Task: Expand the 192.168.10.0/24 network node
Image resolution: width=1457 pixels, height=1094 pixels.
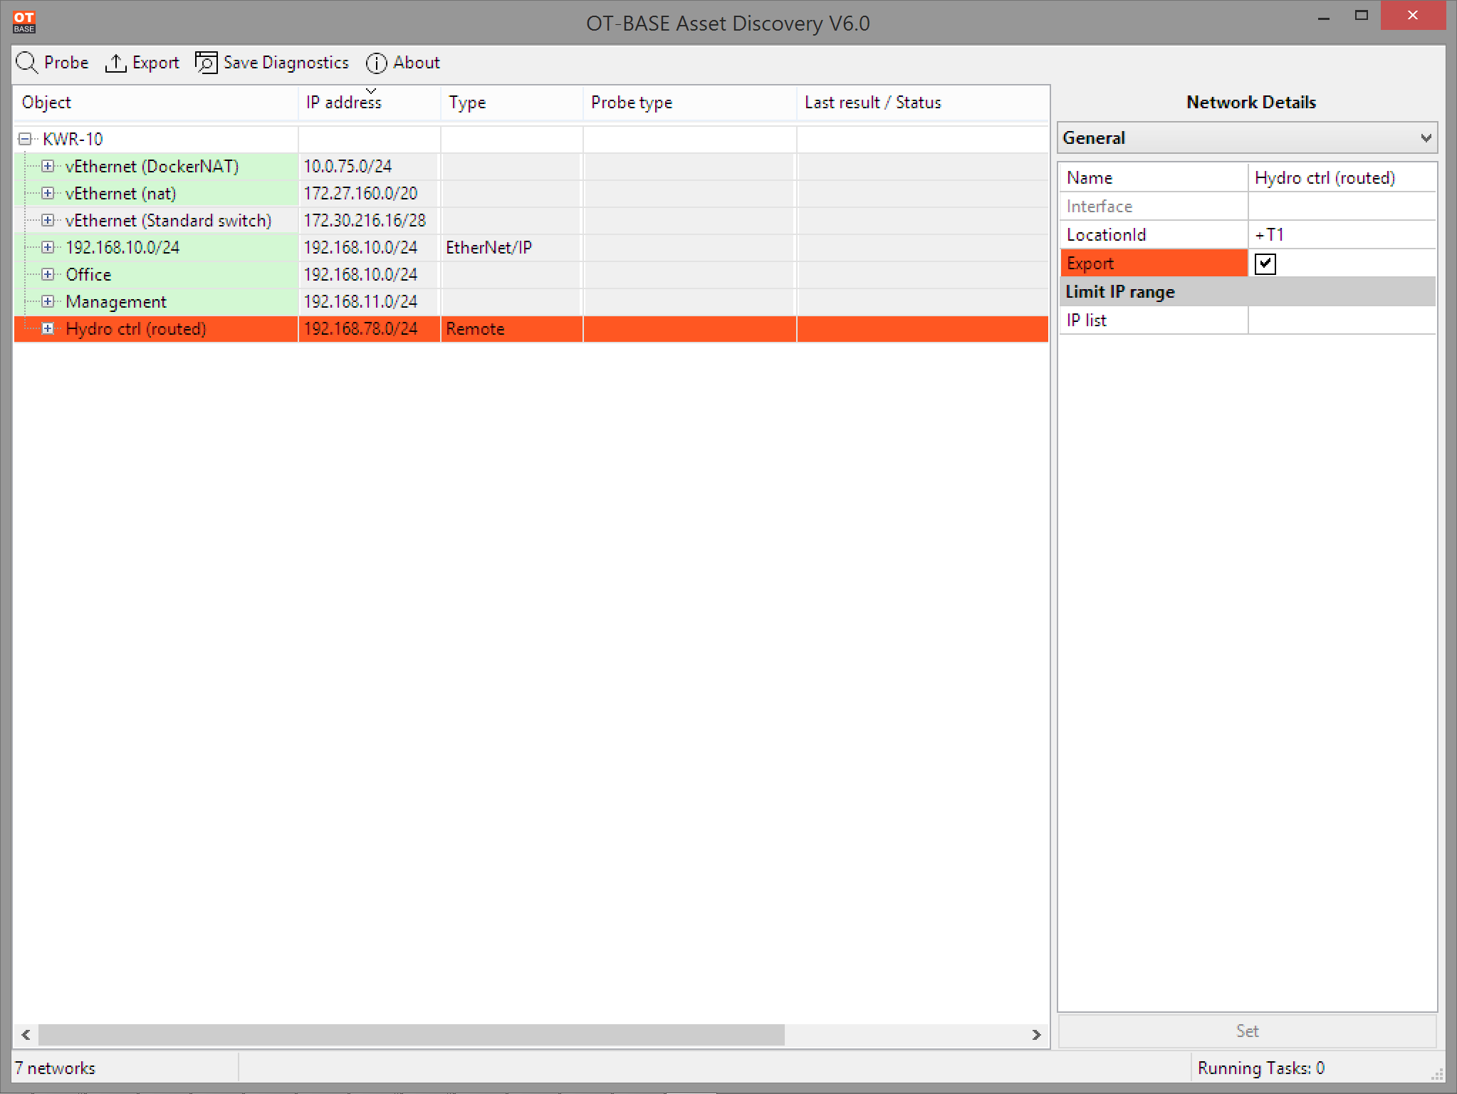Action: click(48, 247)
